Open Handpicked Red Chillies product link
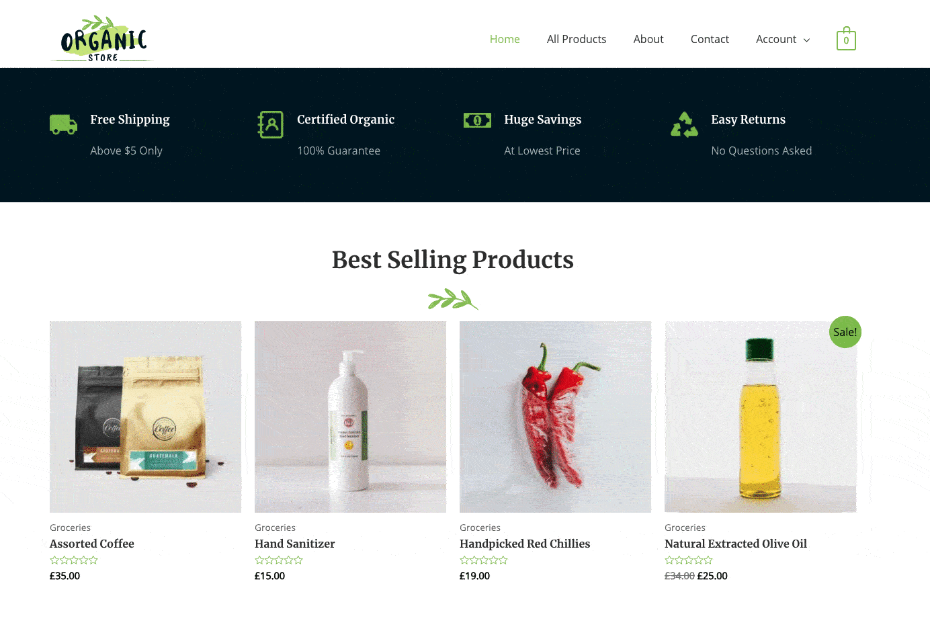 (x=525, y=544)
